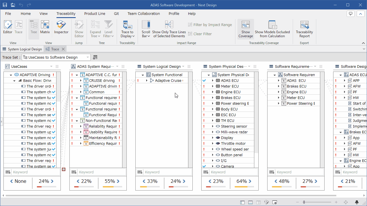Click the notification bell icon
The width and height of the screenshot is (367, 206).
click(357, 202)
